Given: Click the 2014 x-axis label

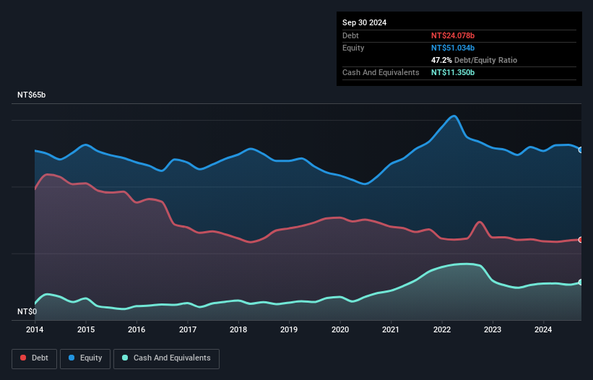Looking at the screenshot, I should pyautogui.click(x=35, y=329).
